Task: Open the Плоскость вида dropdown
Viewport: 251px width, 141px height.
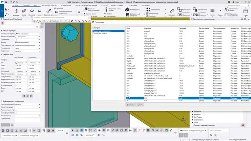Action: pyautogui.click(x=9, y=136)
